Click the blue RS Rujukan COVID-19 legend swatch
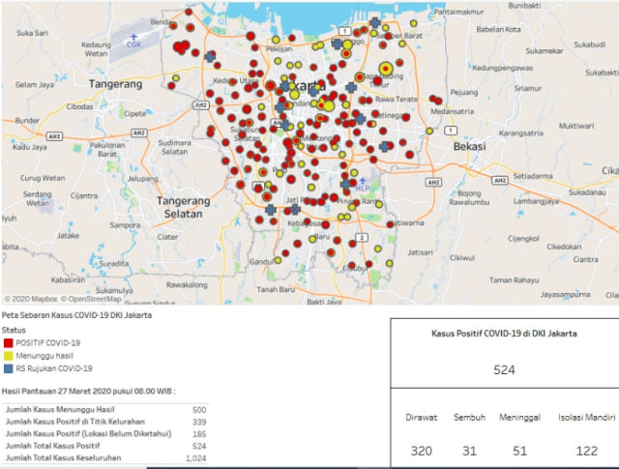The height and width of the screenshot is (469, 619). click(x=8, y=368)
